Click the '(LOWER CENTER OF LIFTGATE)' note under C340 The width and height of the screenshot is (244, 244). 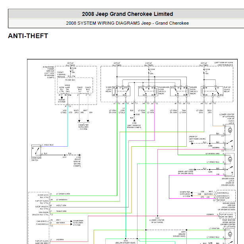click(x=157, y=221)
